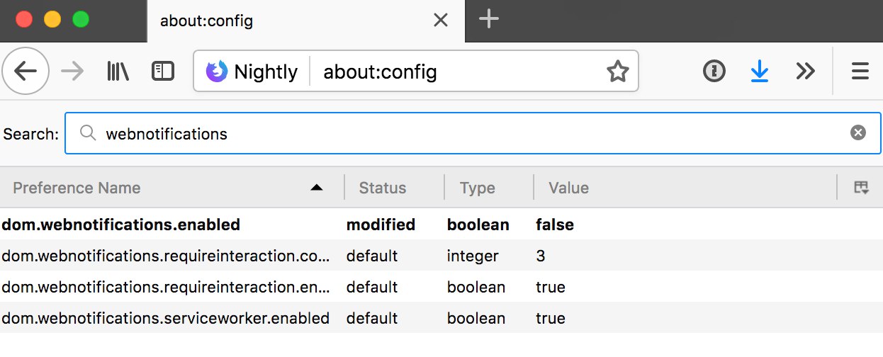Open the 1Password extension icon
Viewport: 883px width, 357px height.
tap(714, 71)
